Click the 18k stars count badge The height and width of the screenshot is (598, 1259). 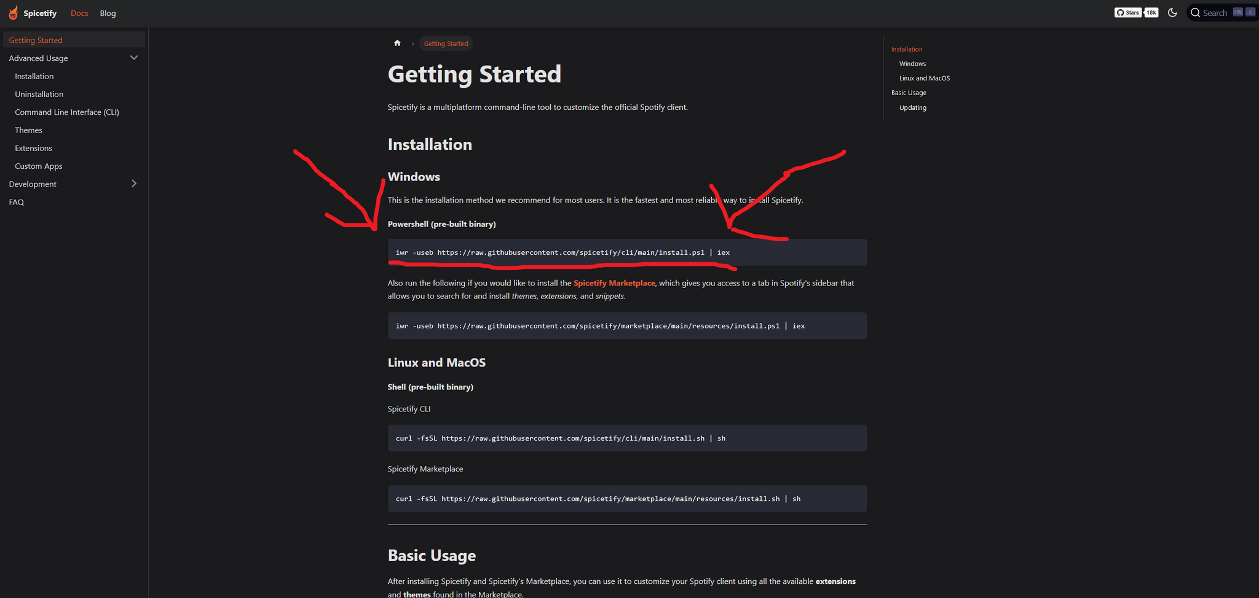(x=1151, y=13)
